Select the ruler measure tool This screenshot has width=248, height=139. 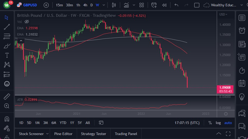(x=7, y=97)
